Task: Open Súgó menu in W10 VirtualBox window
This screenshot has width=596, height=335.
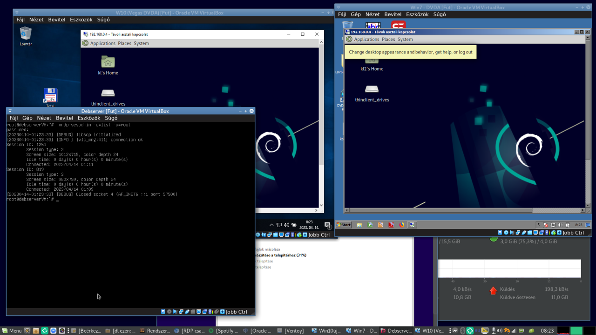Action: [103, 20]
